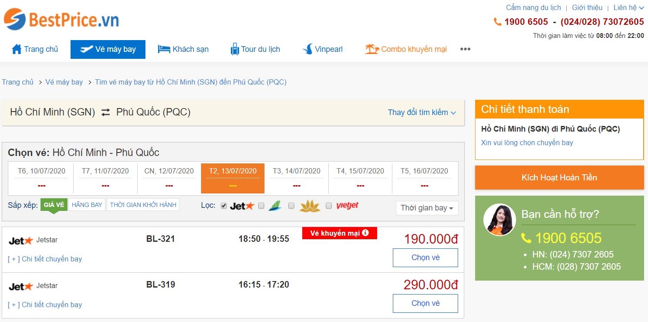
Task: Click the palm tree Combo icon
Action: pyautogui.click(x=372, y=49)
